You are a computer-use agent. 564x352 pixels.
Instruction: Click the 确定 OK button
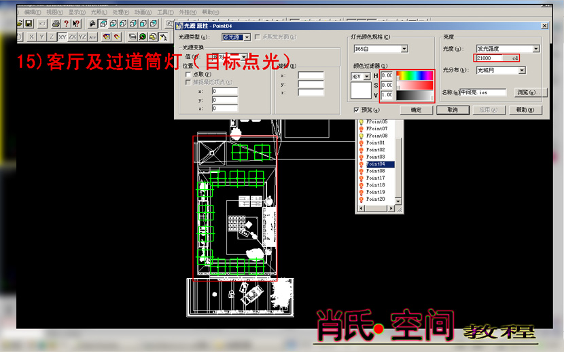[x=416, y=110]
